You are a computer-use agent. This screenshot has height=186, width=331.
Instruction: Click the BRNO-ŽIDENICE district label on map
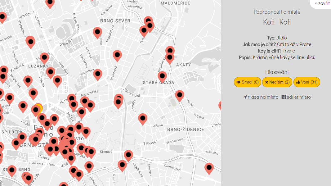click(x=186, y=129)
